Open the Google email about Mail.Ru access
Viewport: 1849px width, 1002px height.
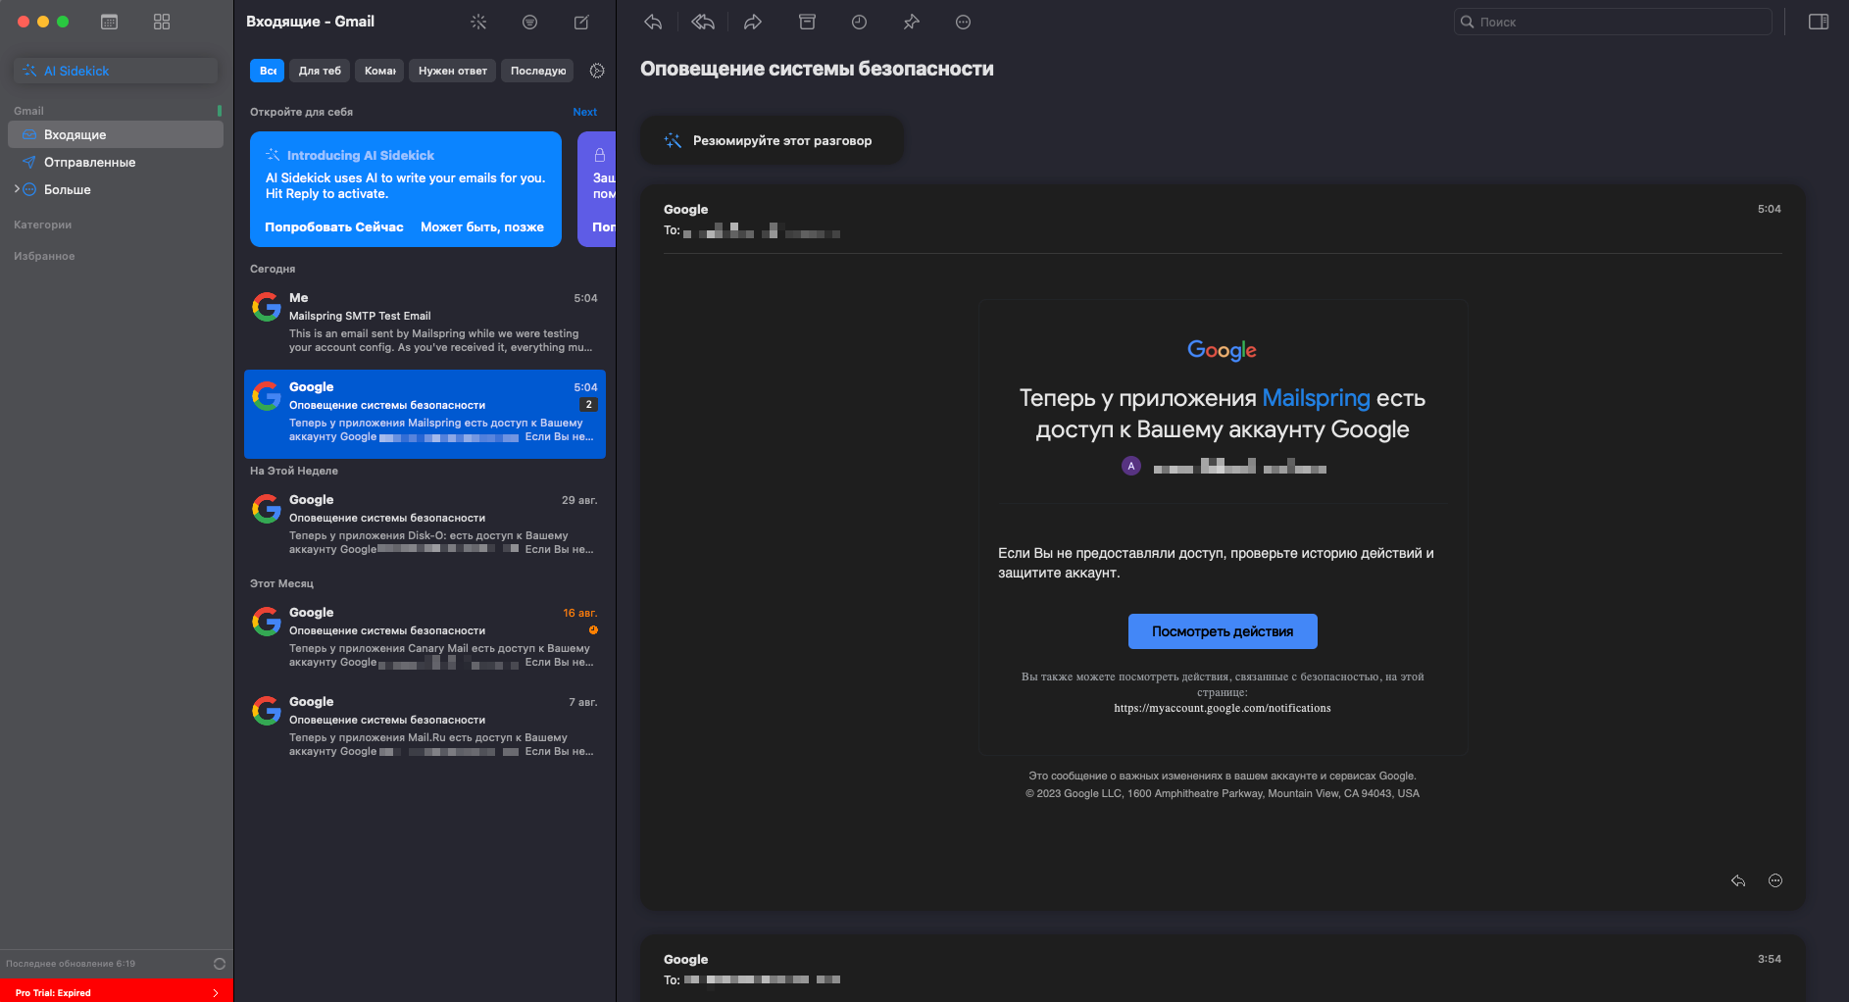(425, 726)
